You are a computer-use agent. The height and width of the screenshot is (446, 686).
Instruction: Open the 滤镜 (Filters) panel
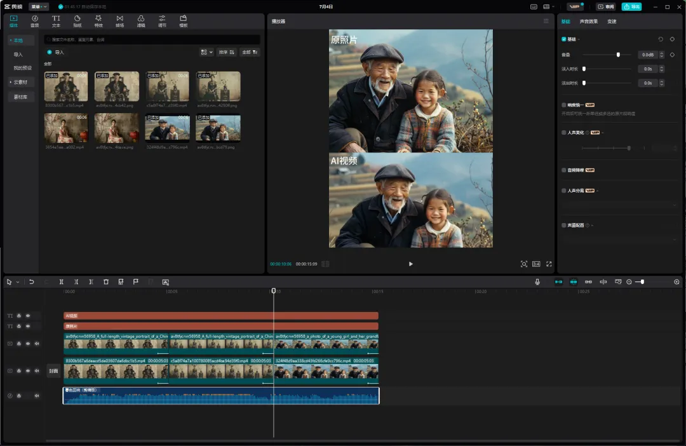(141, 21)
